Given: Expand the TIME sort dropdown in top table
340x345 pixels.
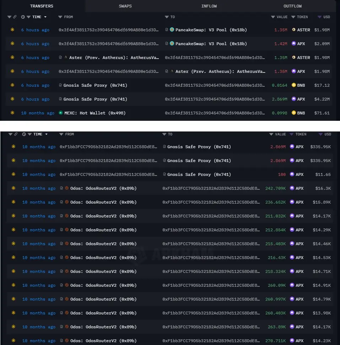Looking at the screenshot, I should (45, 17).
